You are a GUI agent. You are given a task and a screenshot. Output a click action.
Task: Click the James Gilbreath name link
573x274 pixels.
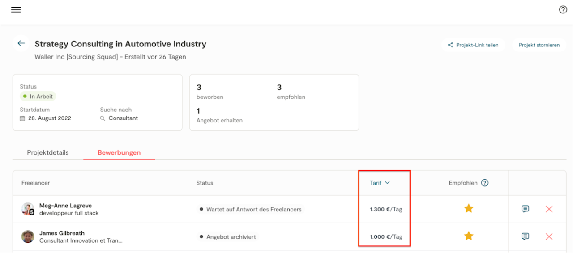pyautogui.click(x=62, y=233)
